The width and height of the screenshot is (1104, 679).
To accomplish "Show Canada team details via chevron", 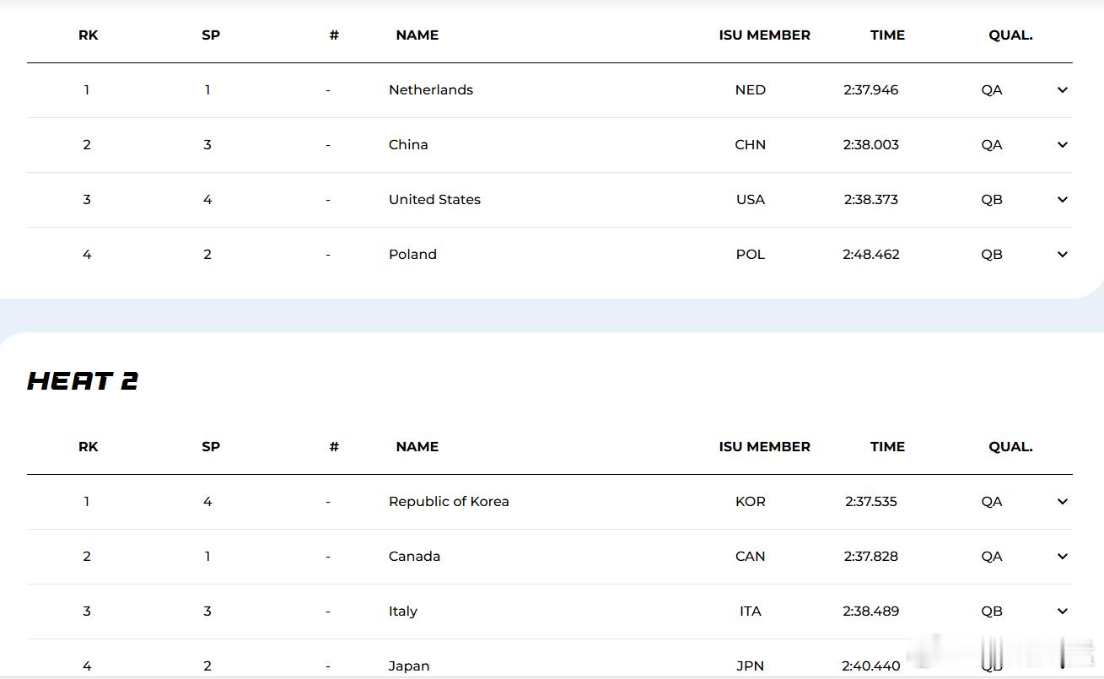I will 1062,557.
